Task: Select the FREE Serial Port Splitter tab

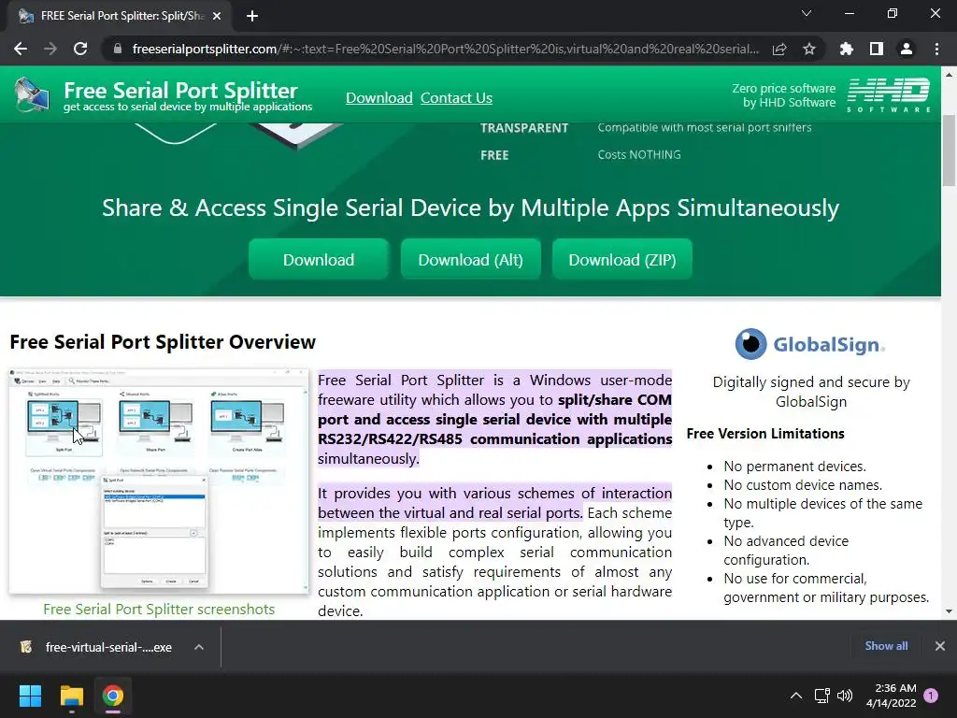Action: tap(120, 16)
